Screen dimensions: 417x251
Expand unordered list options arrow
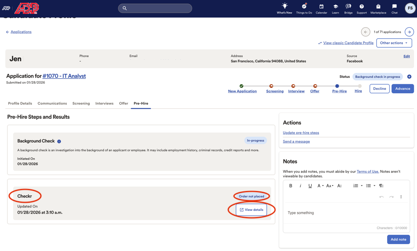(x=375, y=186)
